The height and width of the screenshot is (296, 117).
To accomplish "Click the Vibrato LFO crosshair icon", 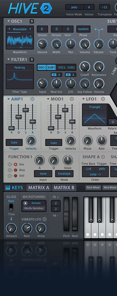I will (45, 219).
